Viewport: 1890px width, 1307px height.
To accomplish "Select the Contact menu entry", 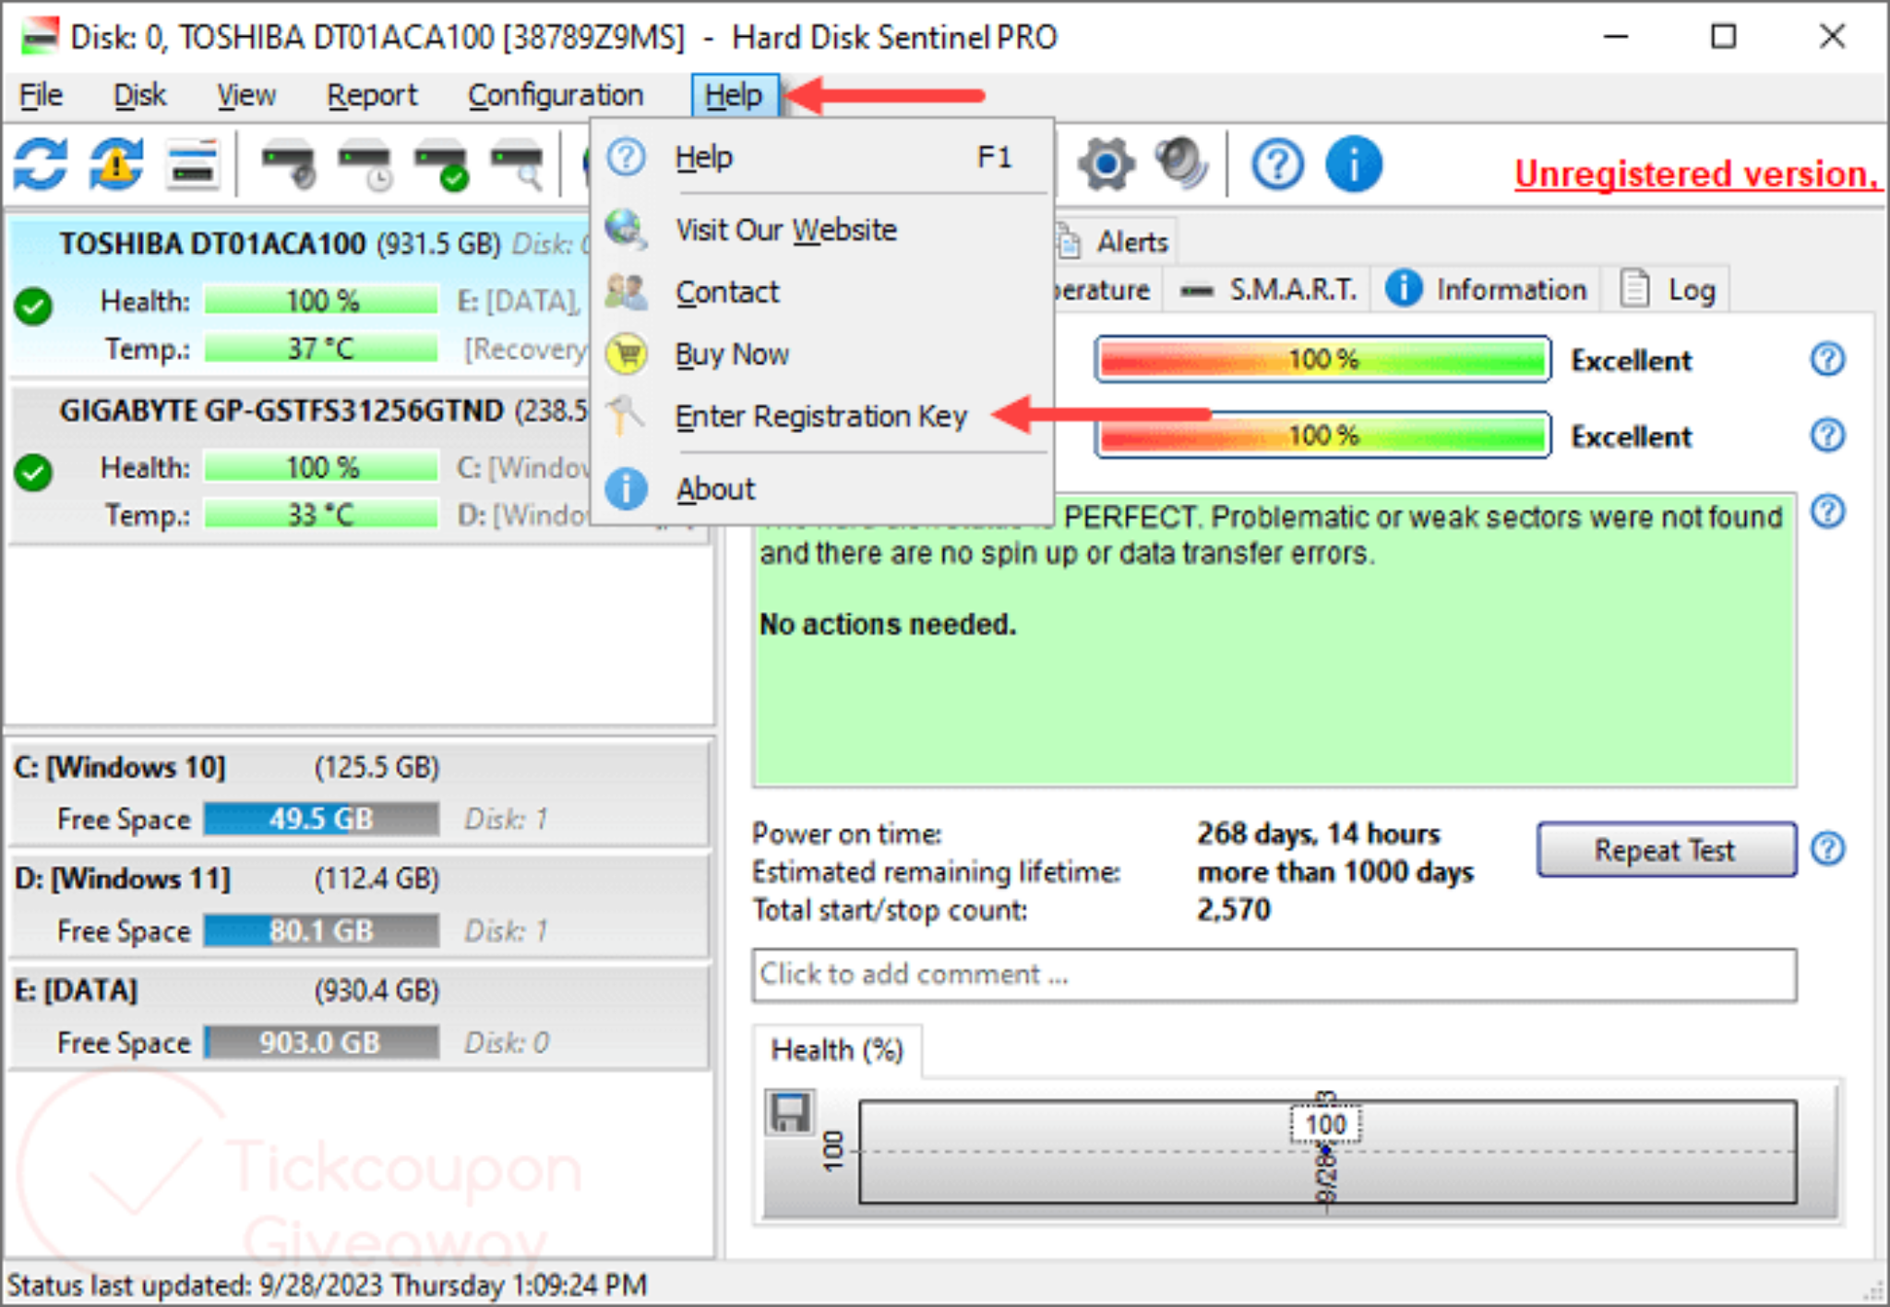I will tap(821, 292).
